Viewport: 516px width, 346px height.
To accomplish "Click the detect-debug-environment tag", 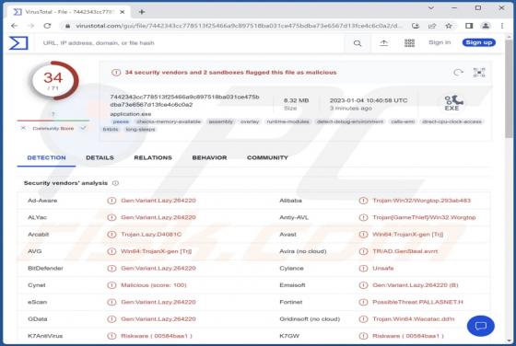I will point(350,121).
